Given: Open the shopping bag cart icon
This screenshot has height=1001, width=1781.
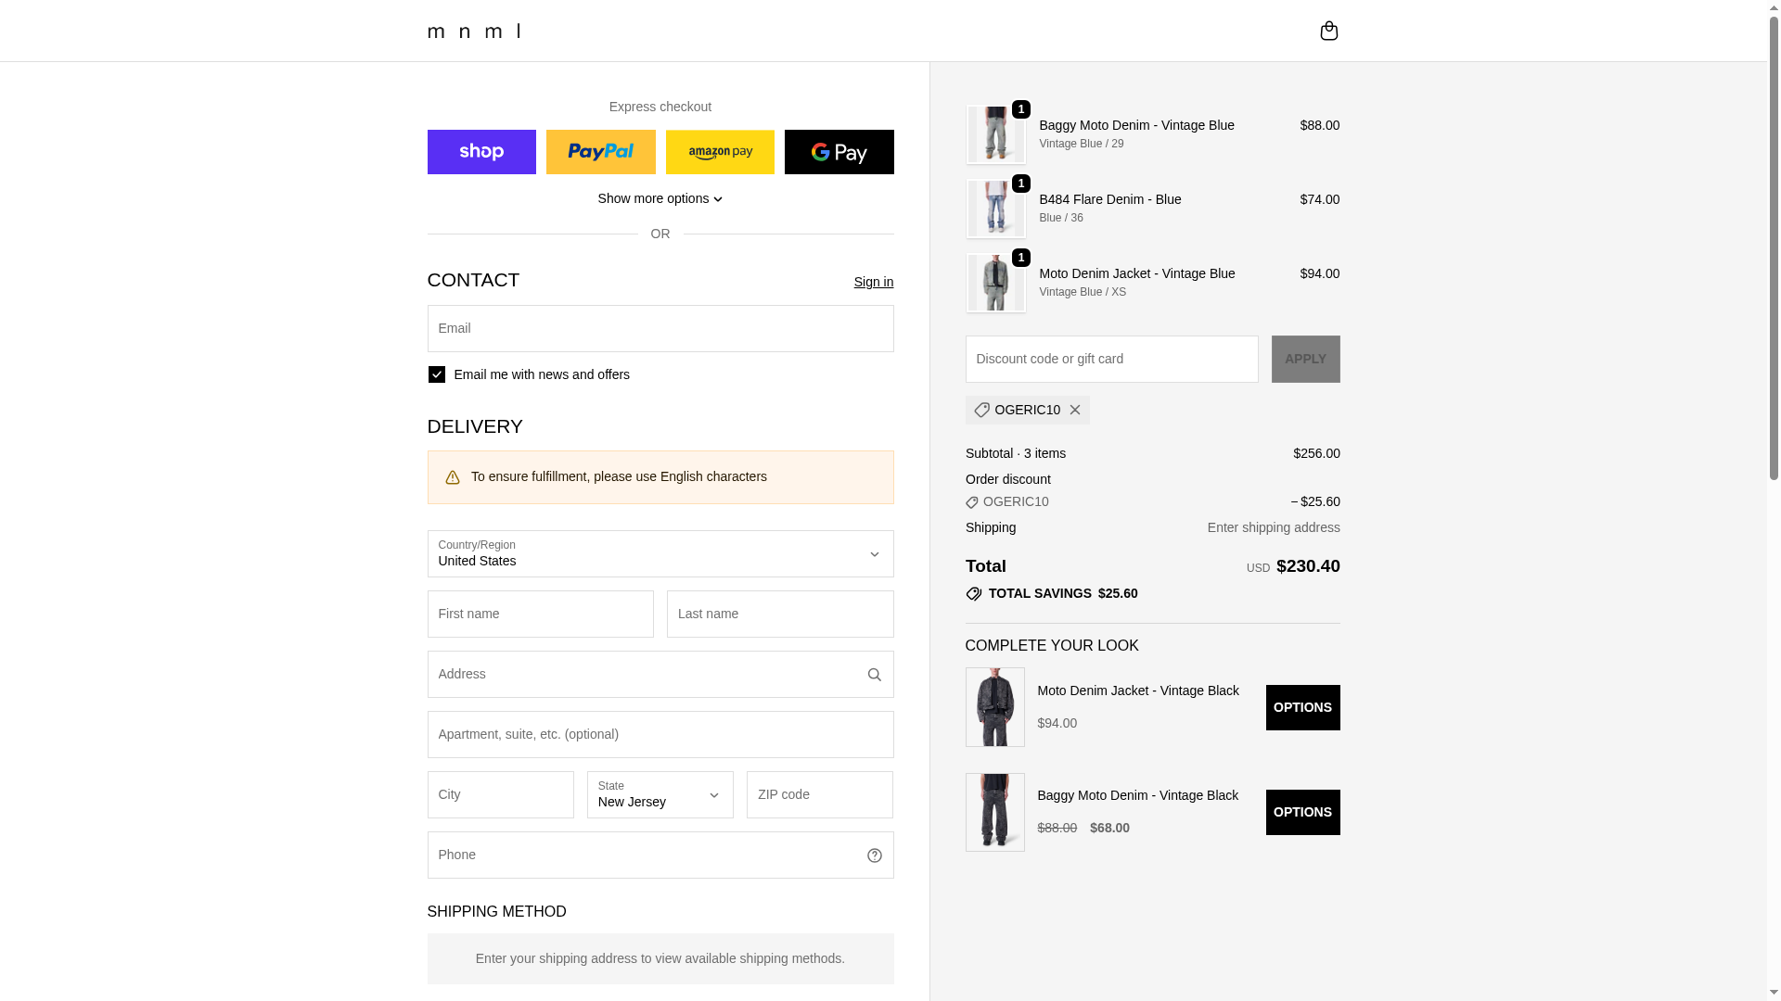Looking at the screenshot, I should [1328, 31].
